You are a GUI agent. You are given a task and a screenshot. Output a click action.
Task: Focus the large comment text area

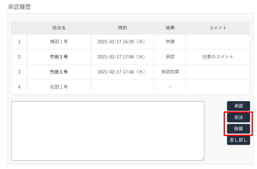coord(108,131)
